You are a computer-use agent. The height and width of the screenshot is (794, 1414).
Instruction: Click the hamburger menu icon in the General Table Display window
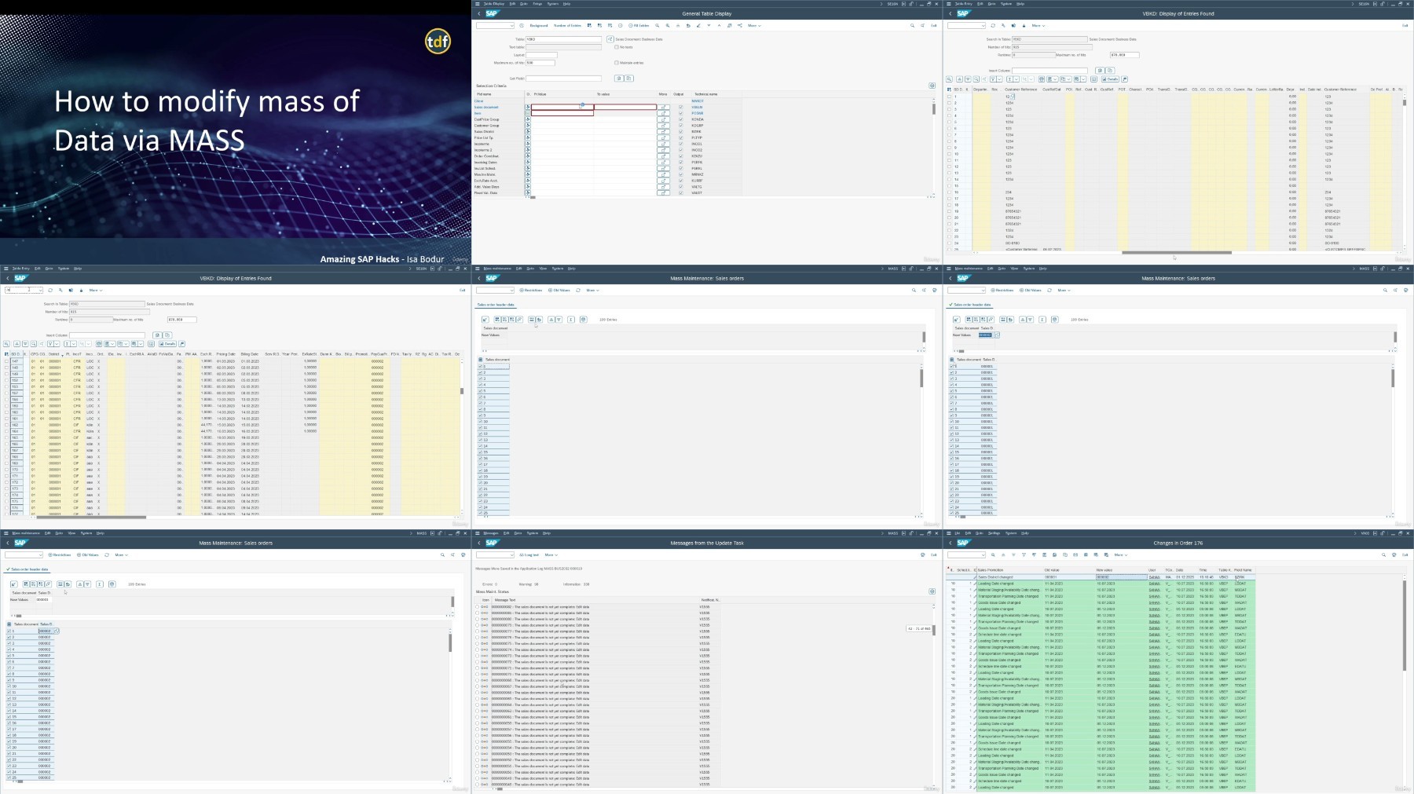[x=477, y=4]
